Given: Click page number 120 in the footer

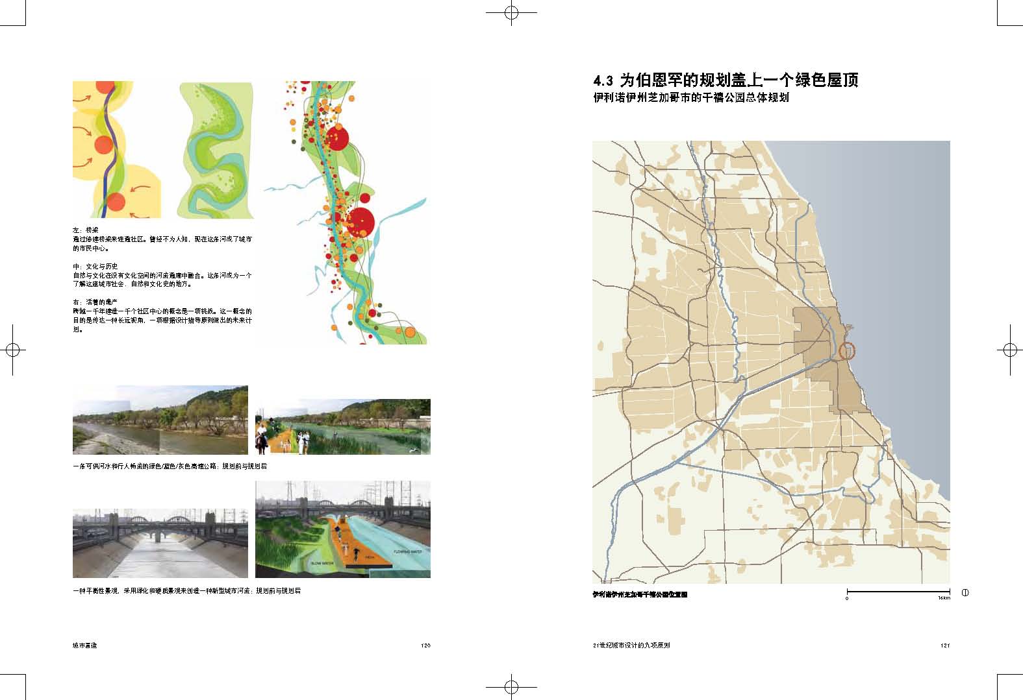Looking at the screenshot, I should tap(425, 646).
